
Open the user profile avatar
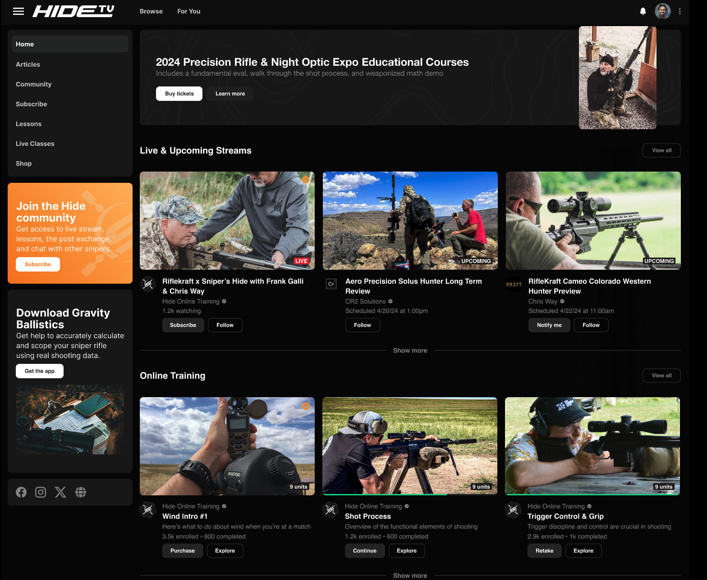[x=663, y=11]
